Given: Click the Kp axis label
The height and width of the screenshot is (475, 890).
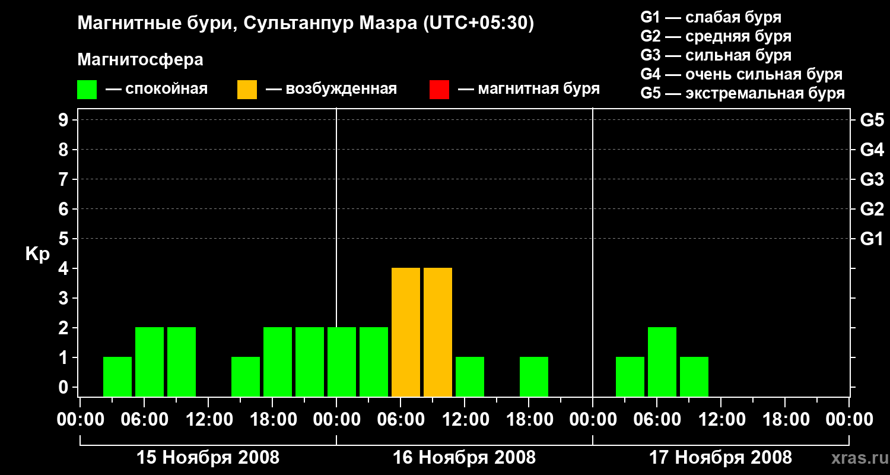Looking at the screenshot, I should [x=37, y=254].
